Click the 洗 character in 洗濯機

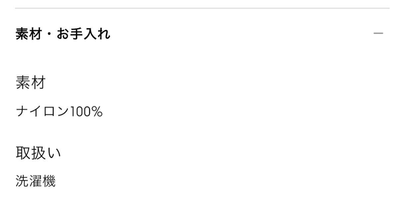22,181
